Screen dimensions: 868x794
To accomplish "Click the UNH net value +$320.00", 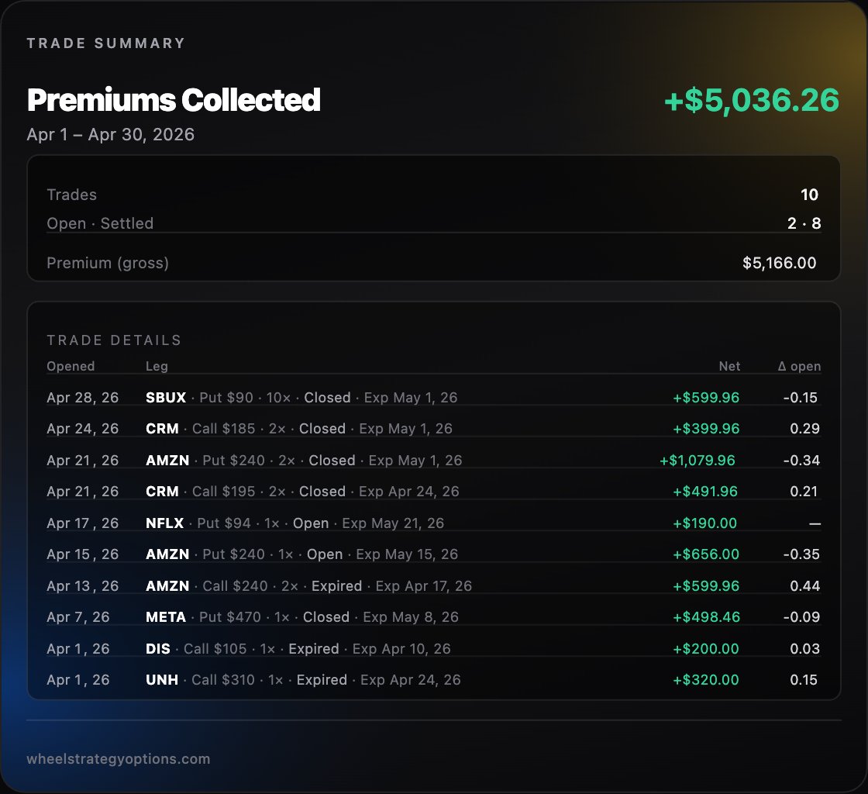I will coord(706,680).
